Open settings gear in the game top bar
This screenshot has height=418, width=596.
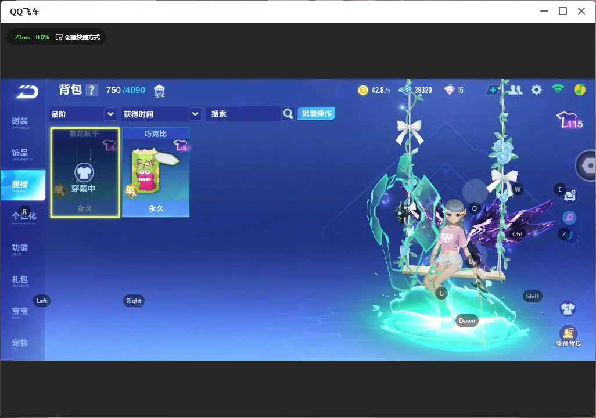point(536,90)
